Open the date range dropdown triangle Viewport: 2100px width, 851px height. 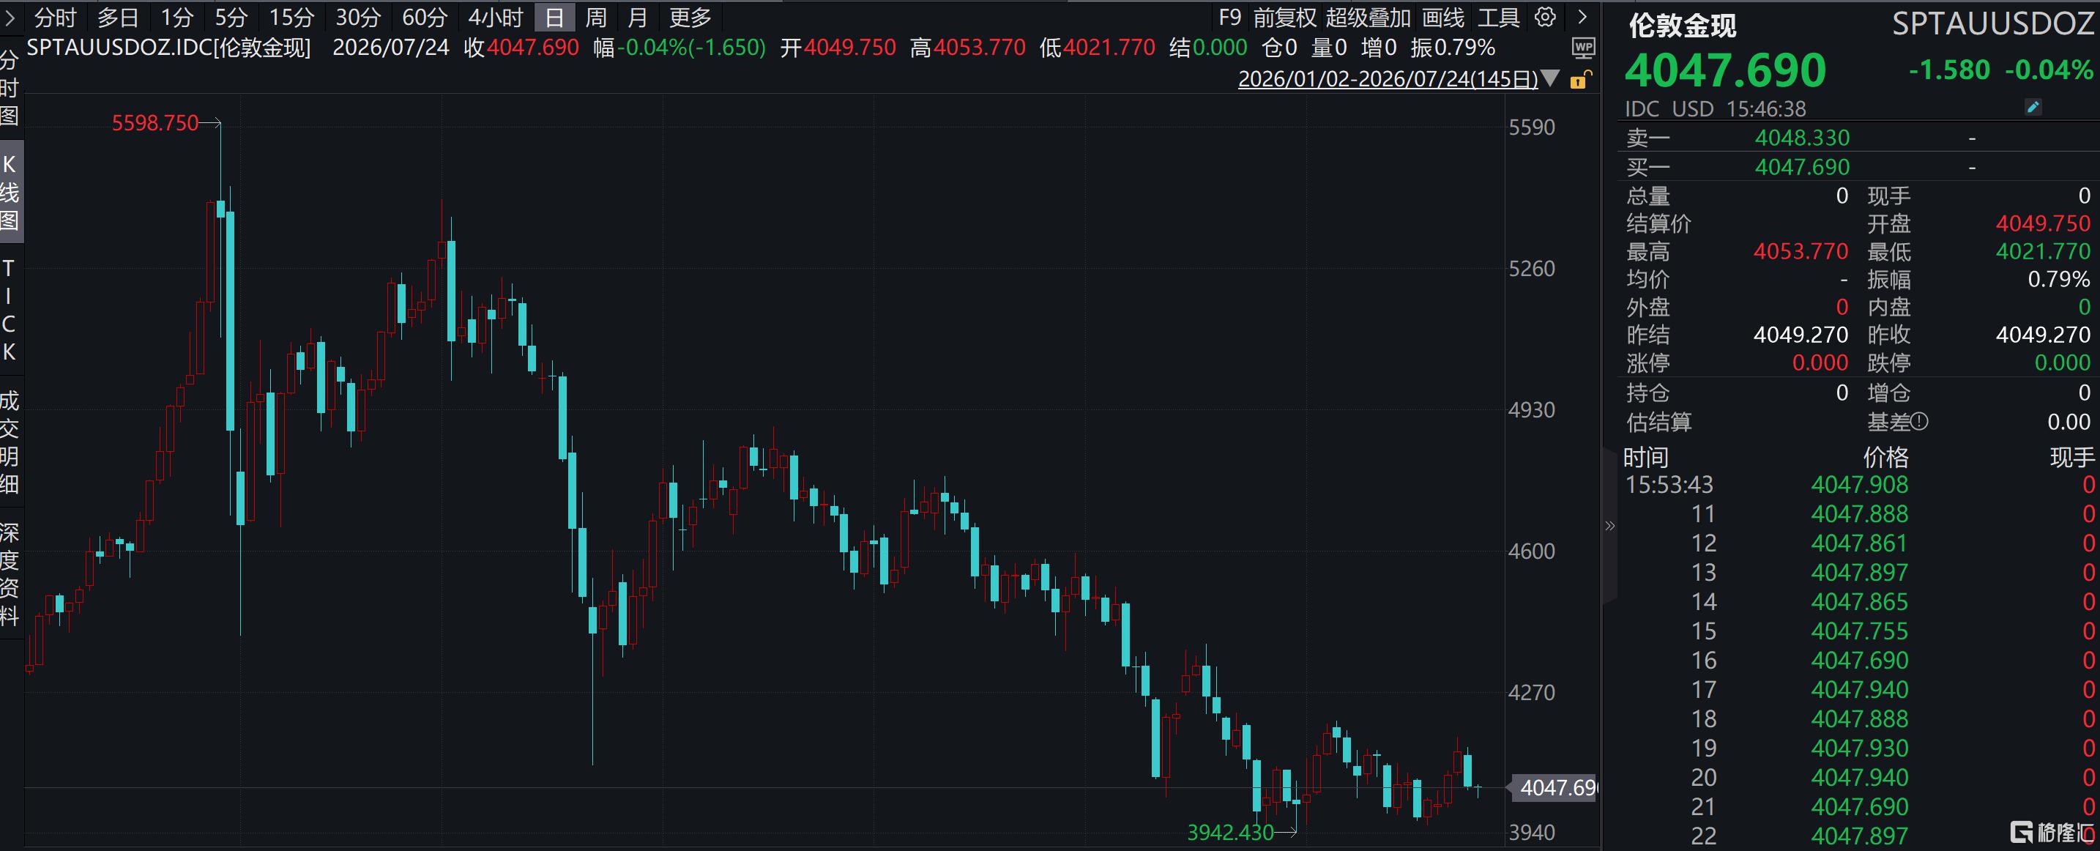pyautogui.click(x=1551, y=79)
